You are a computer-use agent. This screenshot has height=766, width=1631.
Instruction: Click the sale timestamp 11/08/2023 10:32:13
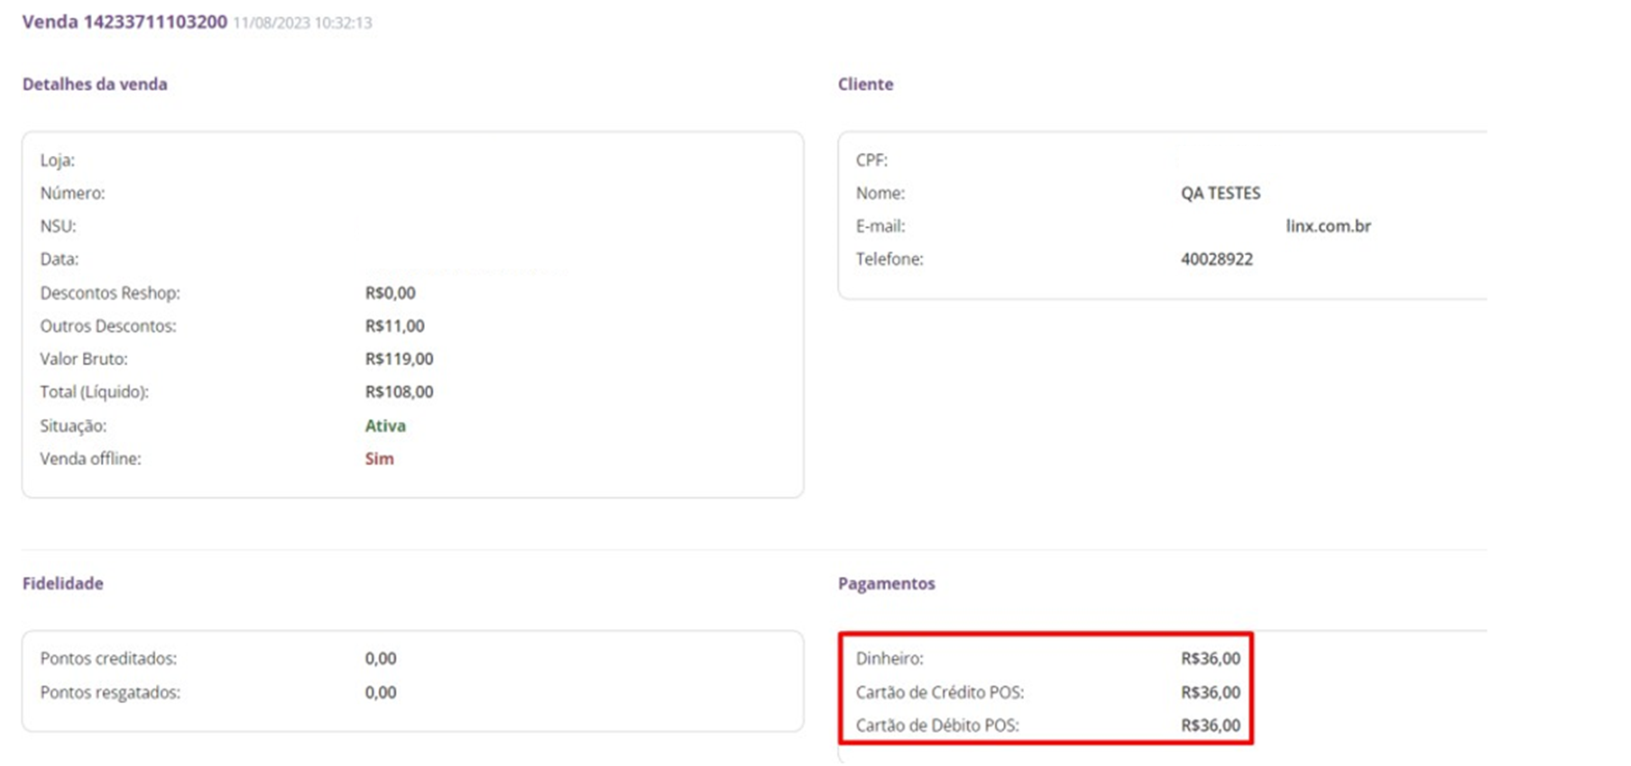(302, 23)
